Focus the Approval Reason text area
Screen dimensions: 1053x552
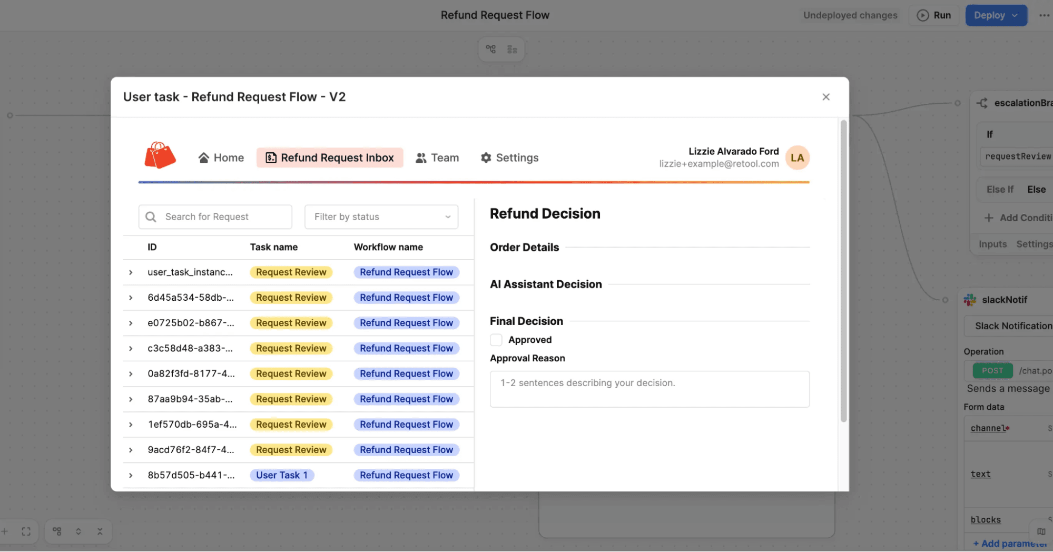[x=649, y=389]
